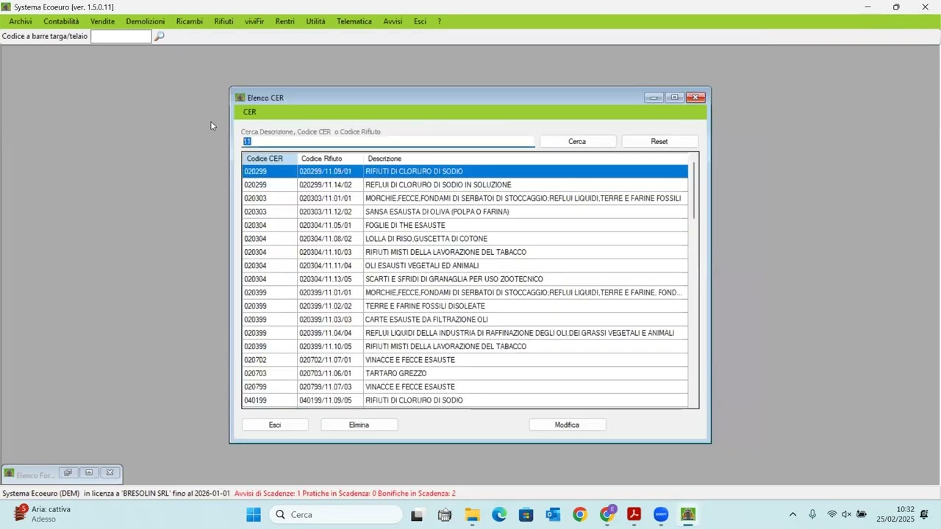The width and height of the screenshot is (941, 529).
Task: Launch Microsoft Edge from taskbar
Action: tap(499, 514)
